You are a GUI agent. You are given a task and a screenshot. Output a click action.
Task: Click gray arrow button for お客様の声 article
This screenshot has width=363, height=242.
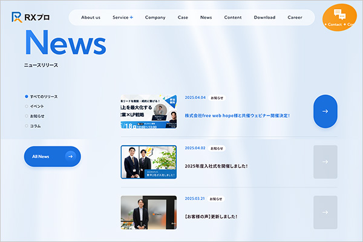click(x=325, y=212)
